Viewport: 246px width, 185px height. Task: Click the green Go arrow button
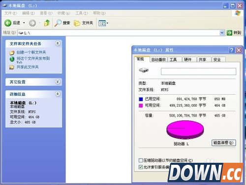click(x=229, y=33)
